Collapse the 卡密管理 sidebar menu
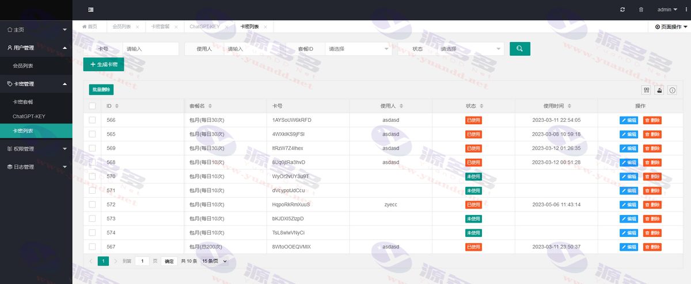Viewport: 691px width, 284px height. pos(36,84)
